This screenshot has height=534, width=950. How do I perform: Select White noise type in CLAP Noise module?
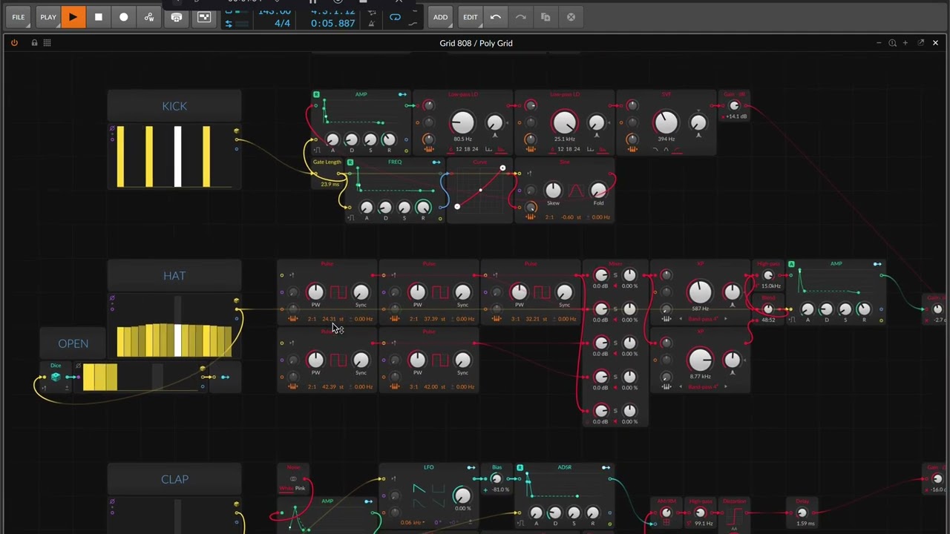click(x=286, y=488)
